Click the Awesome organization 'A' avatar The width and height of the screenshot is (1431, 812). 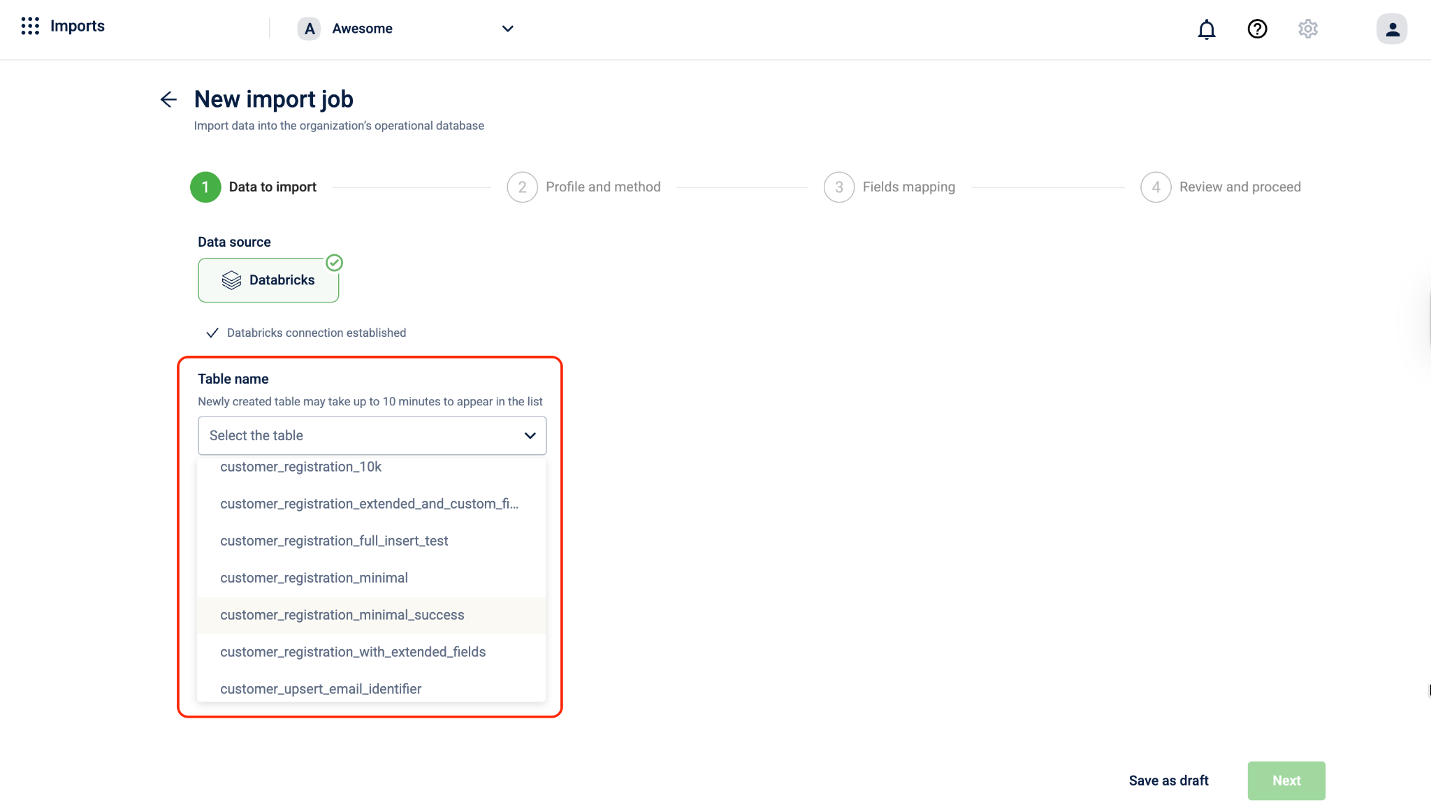click(310, 29)
